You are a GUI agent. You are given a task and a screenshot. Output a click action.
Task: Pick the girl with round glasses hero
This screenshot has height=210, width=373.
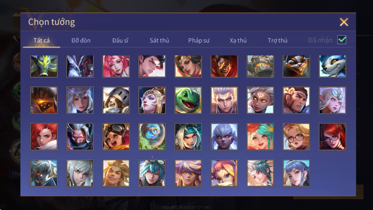pos(296,136)
